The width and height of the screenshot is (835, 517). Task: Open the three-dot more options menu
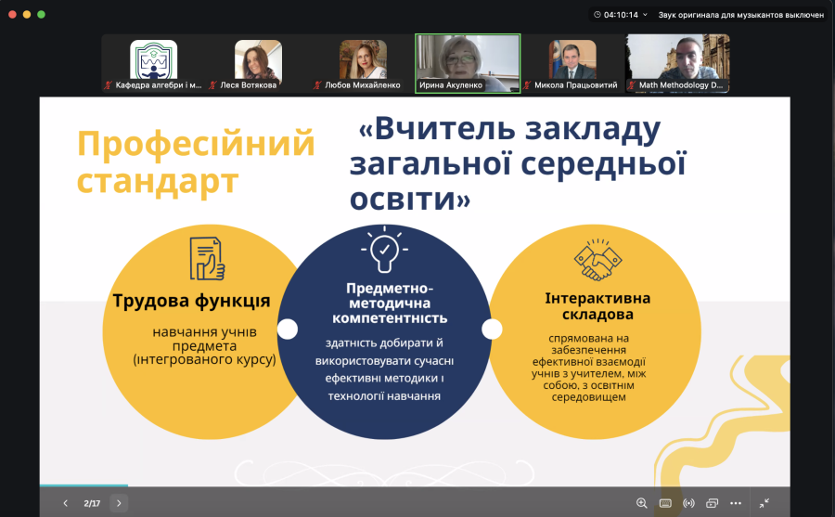[736, 503]
